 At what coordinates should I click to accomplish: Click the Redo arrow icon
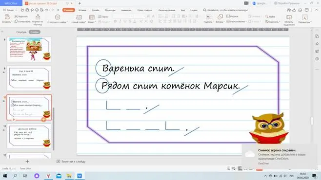53,10
